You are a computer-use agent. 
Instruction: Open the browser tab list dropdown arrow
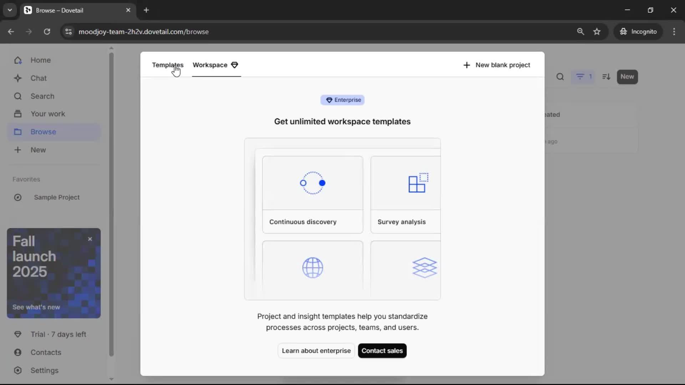(x=10, y=10)
